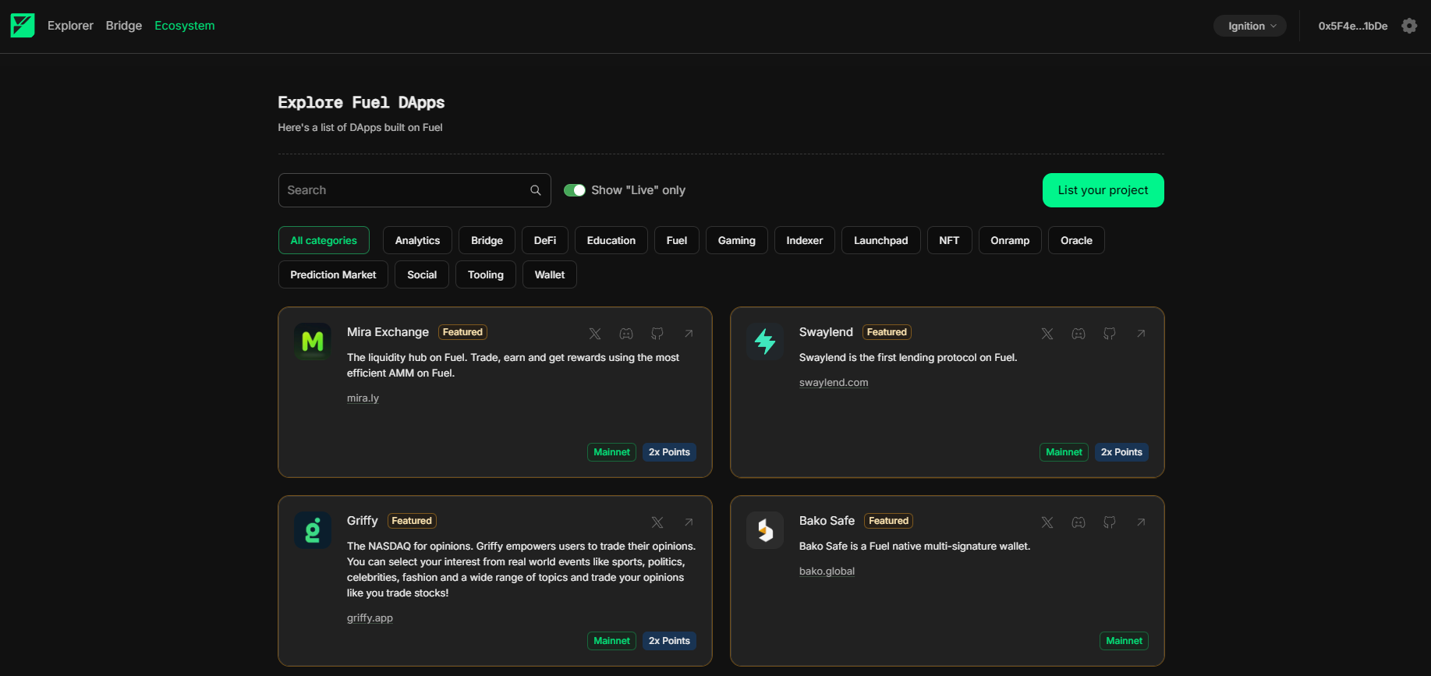Open Mira Exchange X (Twitter) icon

point(595,334)
